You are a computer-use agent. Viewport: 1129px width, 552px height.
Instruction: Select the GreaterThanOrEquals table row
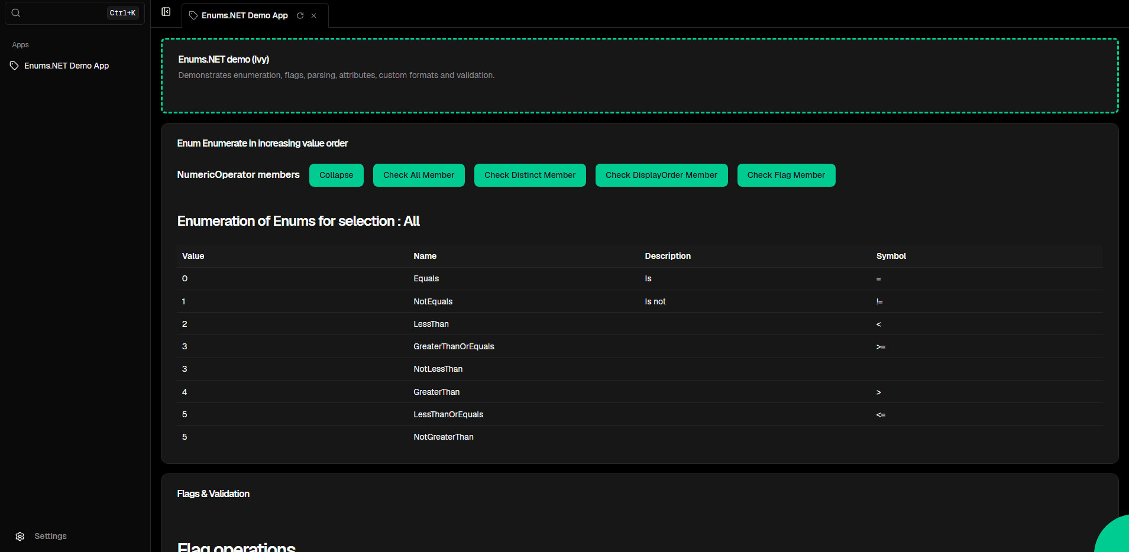pyautogui.click(x=454, y=346)
